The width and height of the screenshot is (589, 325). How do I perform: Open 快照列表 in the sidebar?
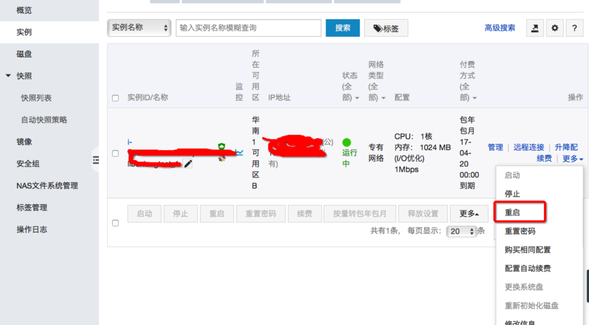36,98
